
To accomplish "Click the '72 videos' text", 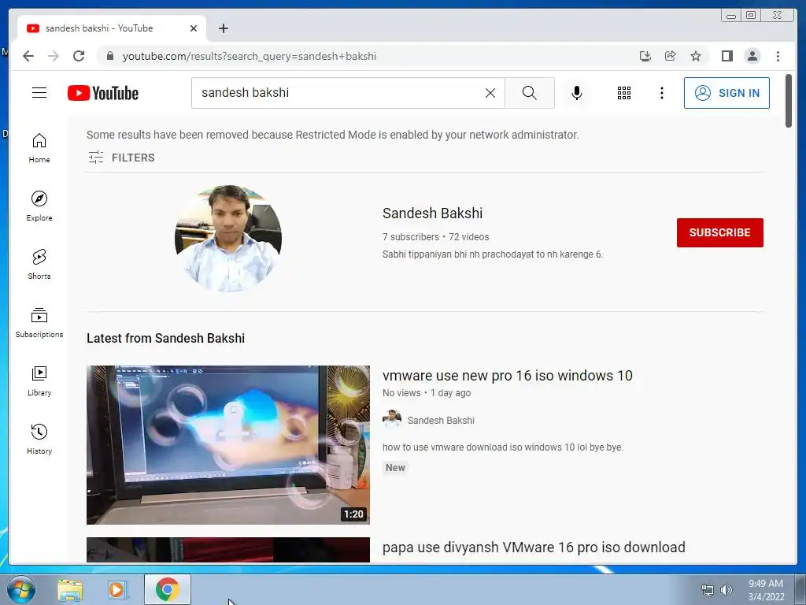I will tap(469, 236).
